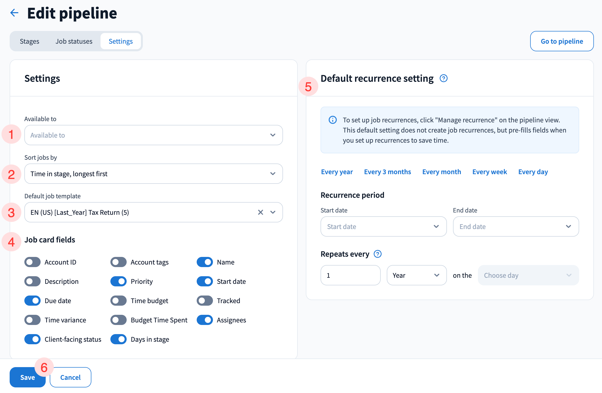602x393 pixels.
Task: Click the Repeats every number field
Action: point(350,275)
